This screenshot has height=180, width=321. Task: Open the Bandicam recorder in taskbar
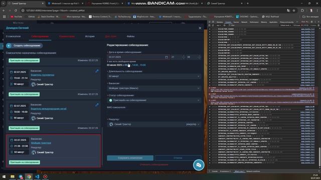pos(45,176)
